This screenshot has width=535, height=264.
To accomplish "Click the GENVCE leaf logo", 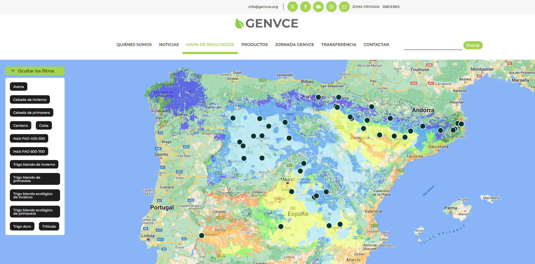I will pyautogui.click(x=267, y=23).
